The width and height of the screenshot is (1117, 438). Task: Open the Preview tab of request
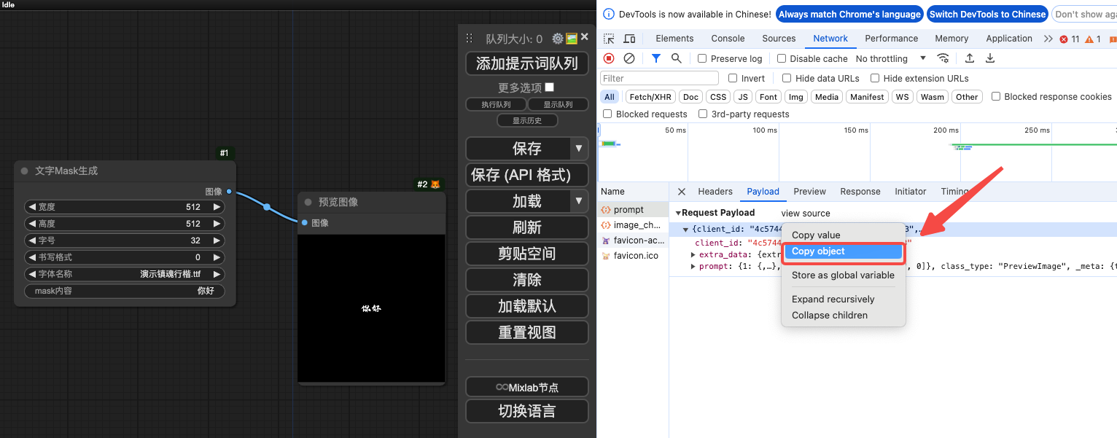pyautogui.click(x=809, y=192)
